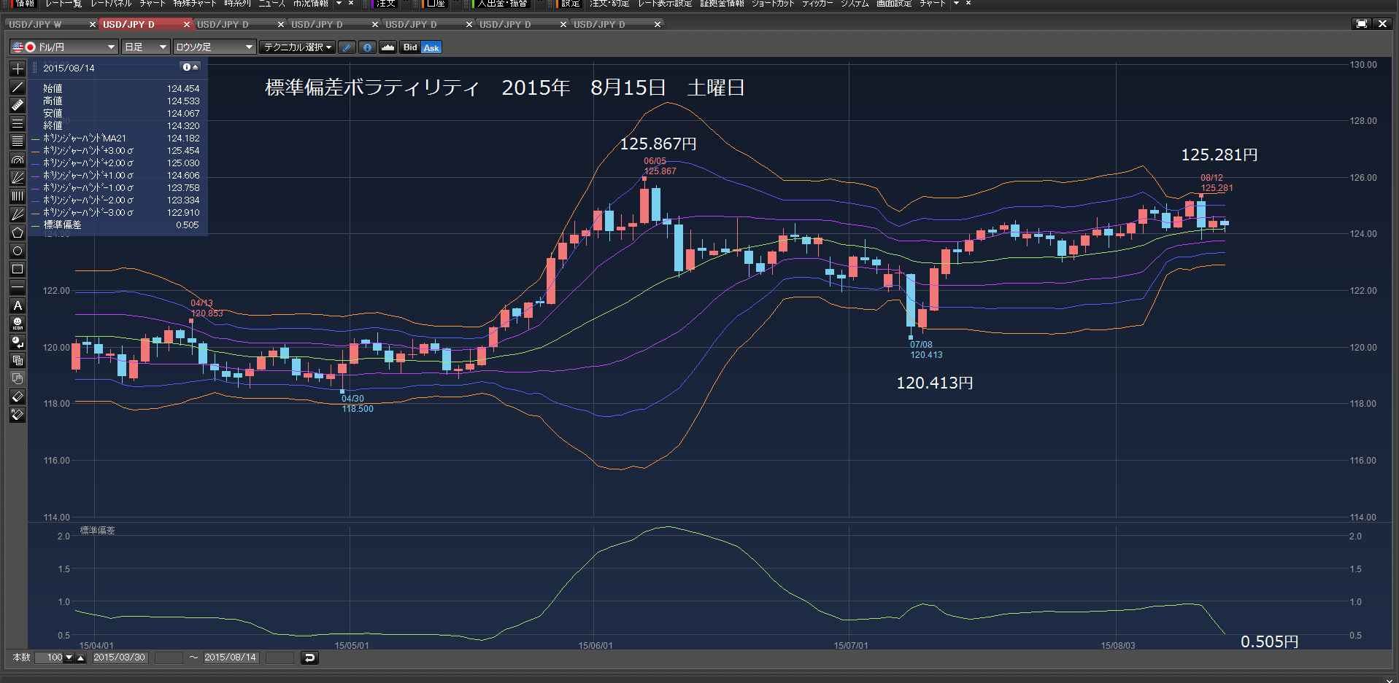Select the horizontal line tool

[x=18, y=287]
